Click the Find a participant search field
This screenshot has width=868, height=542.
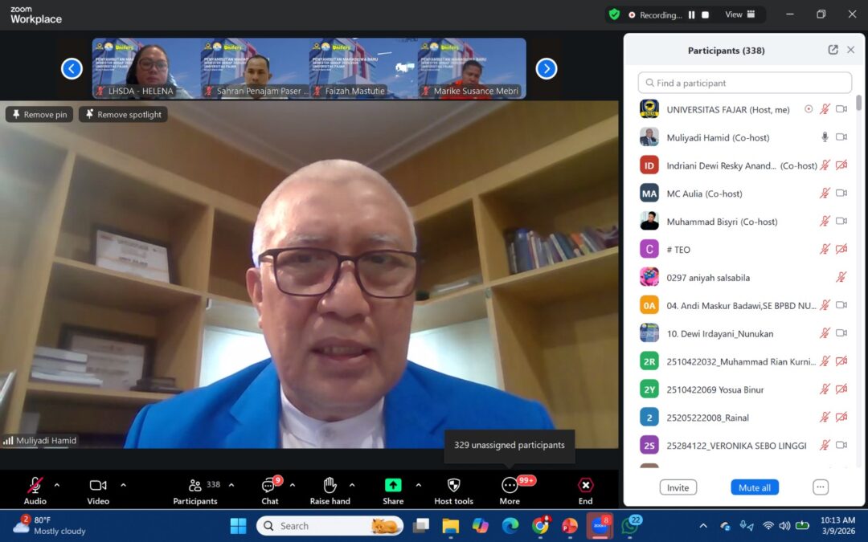744,83
